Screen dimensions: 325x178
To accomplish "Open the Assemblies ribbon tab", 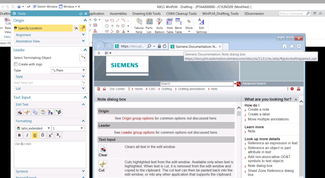I will (118, 14).
